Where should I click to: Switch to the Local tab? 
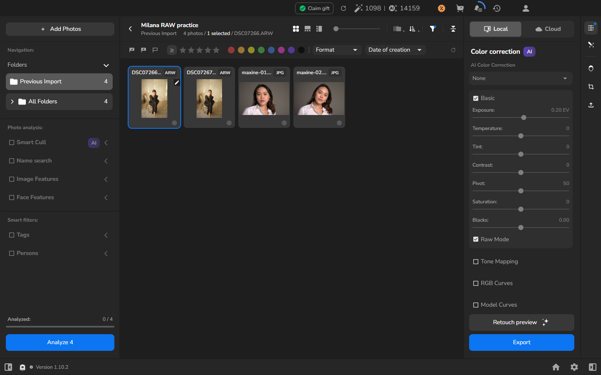pyautogui.click(x=495, y=29)
